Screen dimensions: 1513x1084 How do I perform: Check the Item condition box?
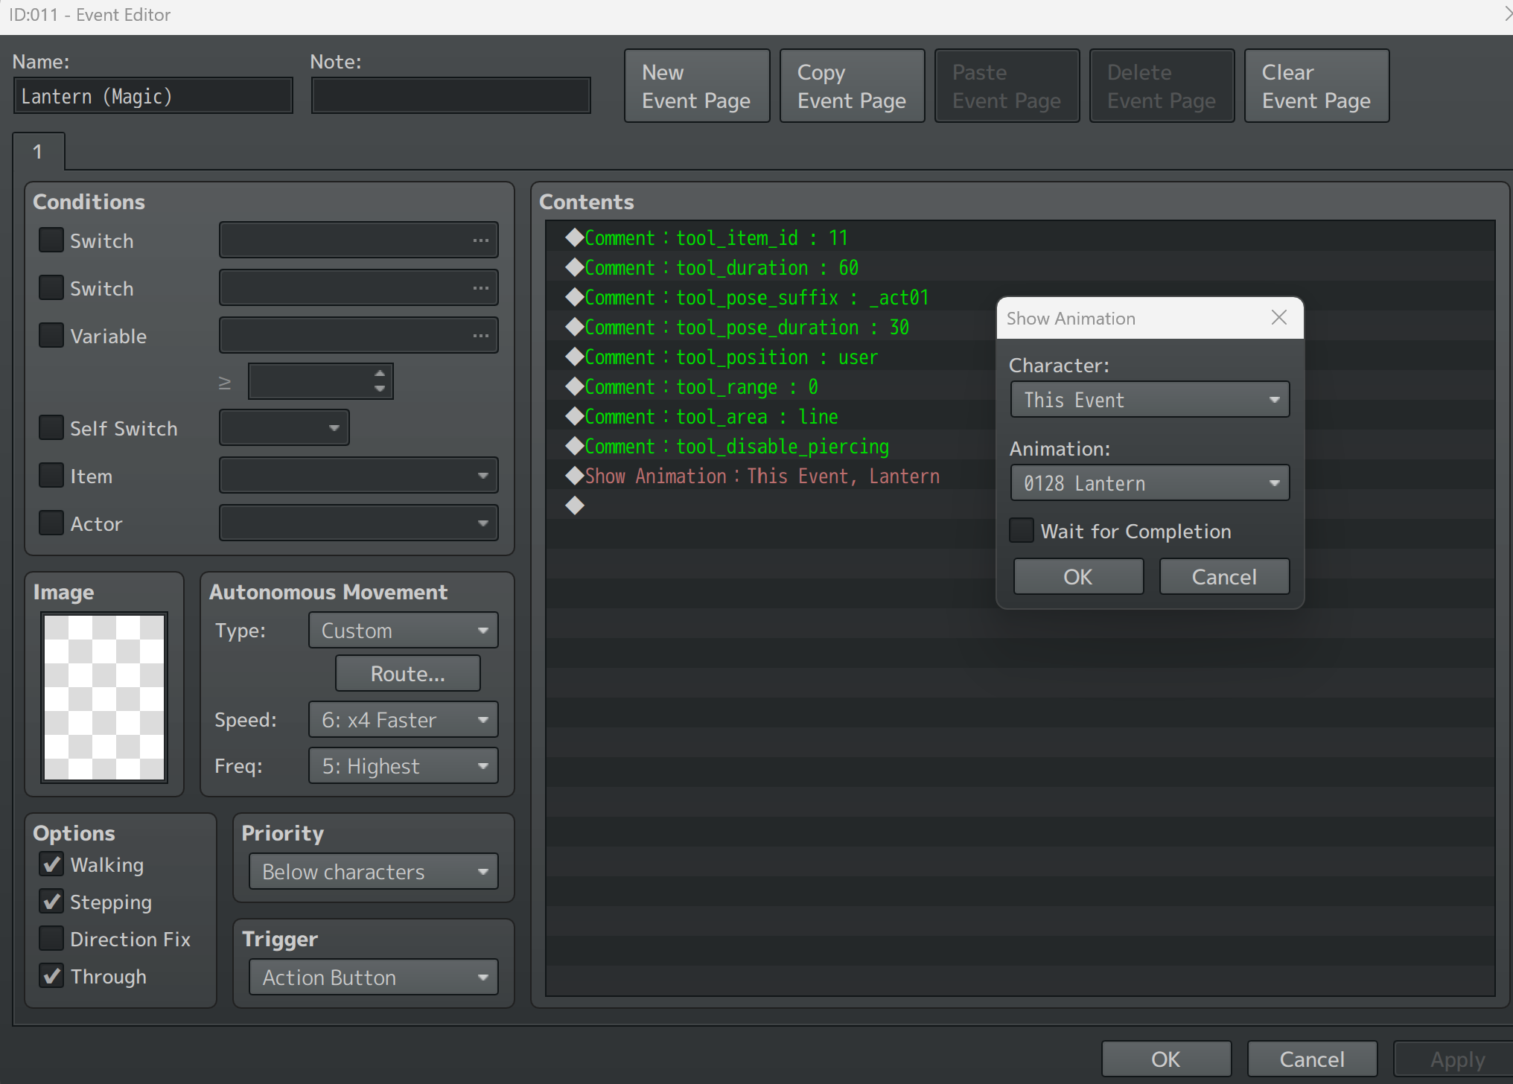coord(51,476)
